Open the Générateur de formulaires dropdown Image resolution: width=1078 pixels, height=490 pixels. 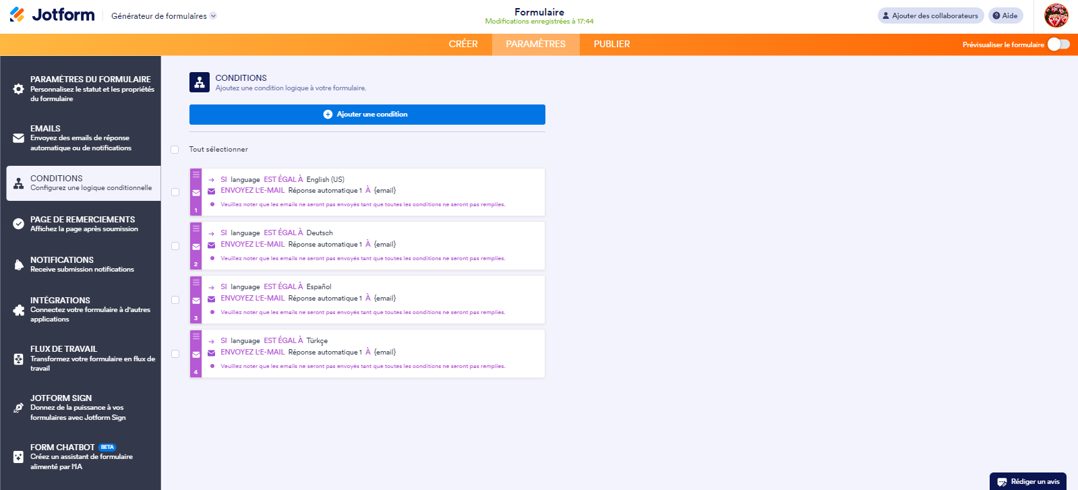pyautogui.click(x=164, y=16)
